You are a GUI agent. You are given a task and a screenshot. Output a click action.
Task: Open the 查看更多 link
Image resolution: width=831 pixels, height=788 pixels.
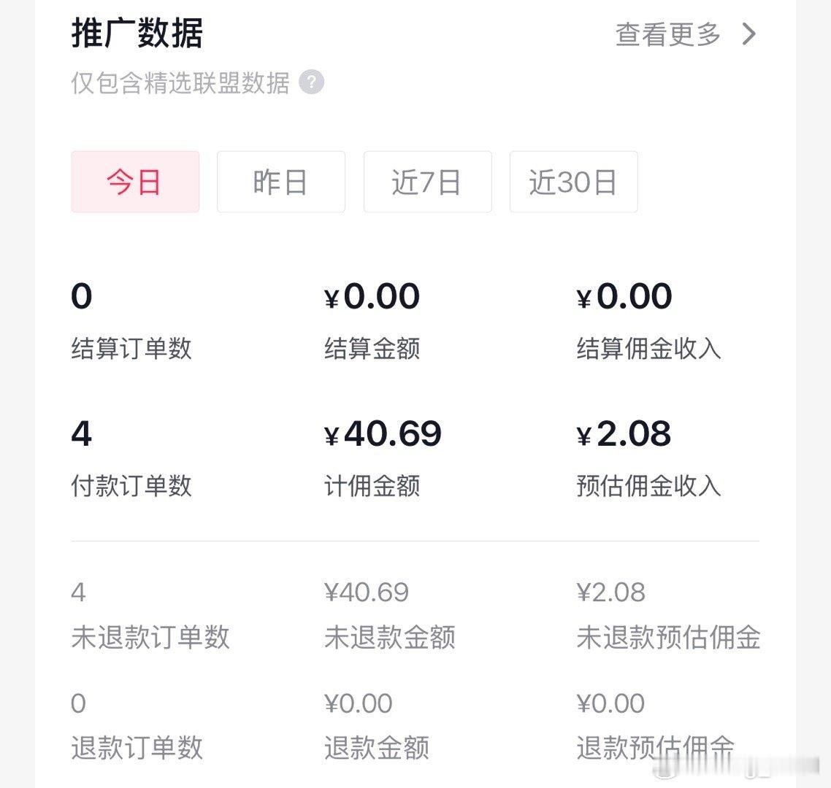(x=667, y=34)
